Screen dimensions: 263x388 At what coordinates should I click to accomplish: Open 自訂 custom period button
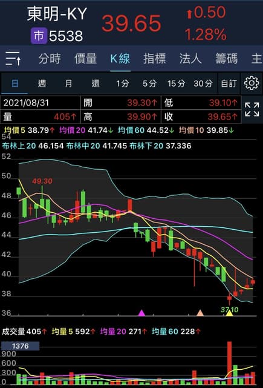[x=229, y=84]
